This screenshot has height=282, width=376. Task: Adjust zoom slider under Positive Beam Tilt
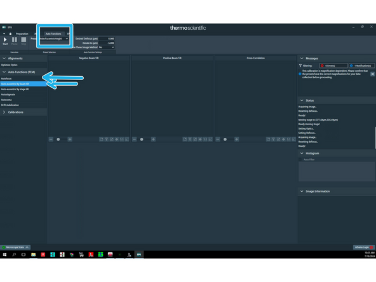point(142,139)
